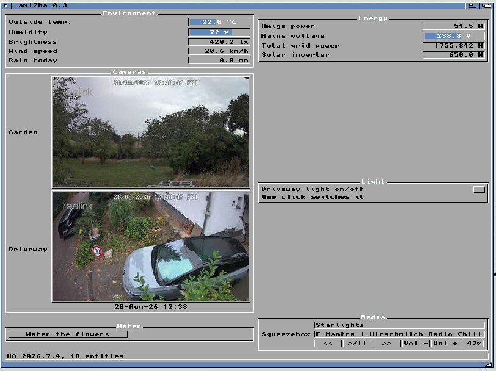Skip to next track with >> button
496x371 pixels.
pos(386,343)
